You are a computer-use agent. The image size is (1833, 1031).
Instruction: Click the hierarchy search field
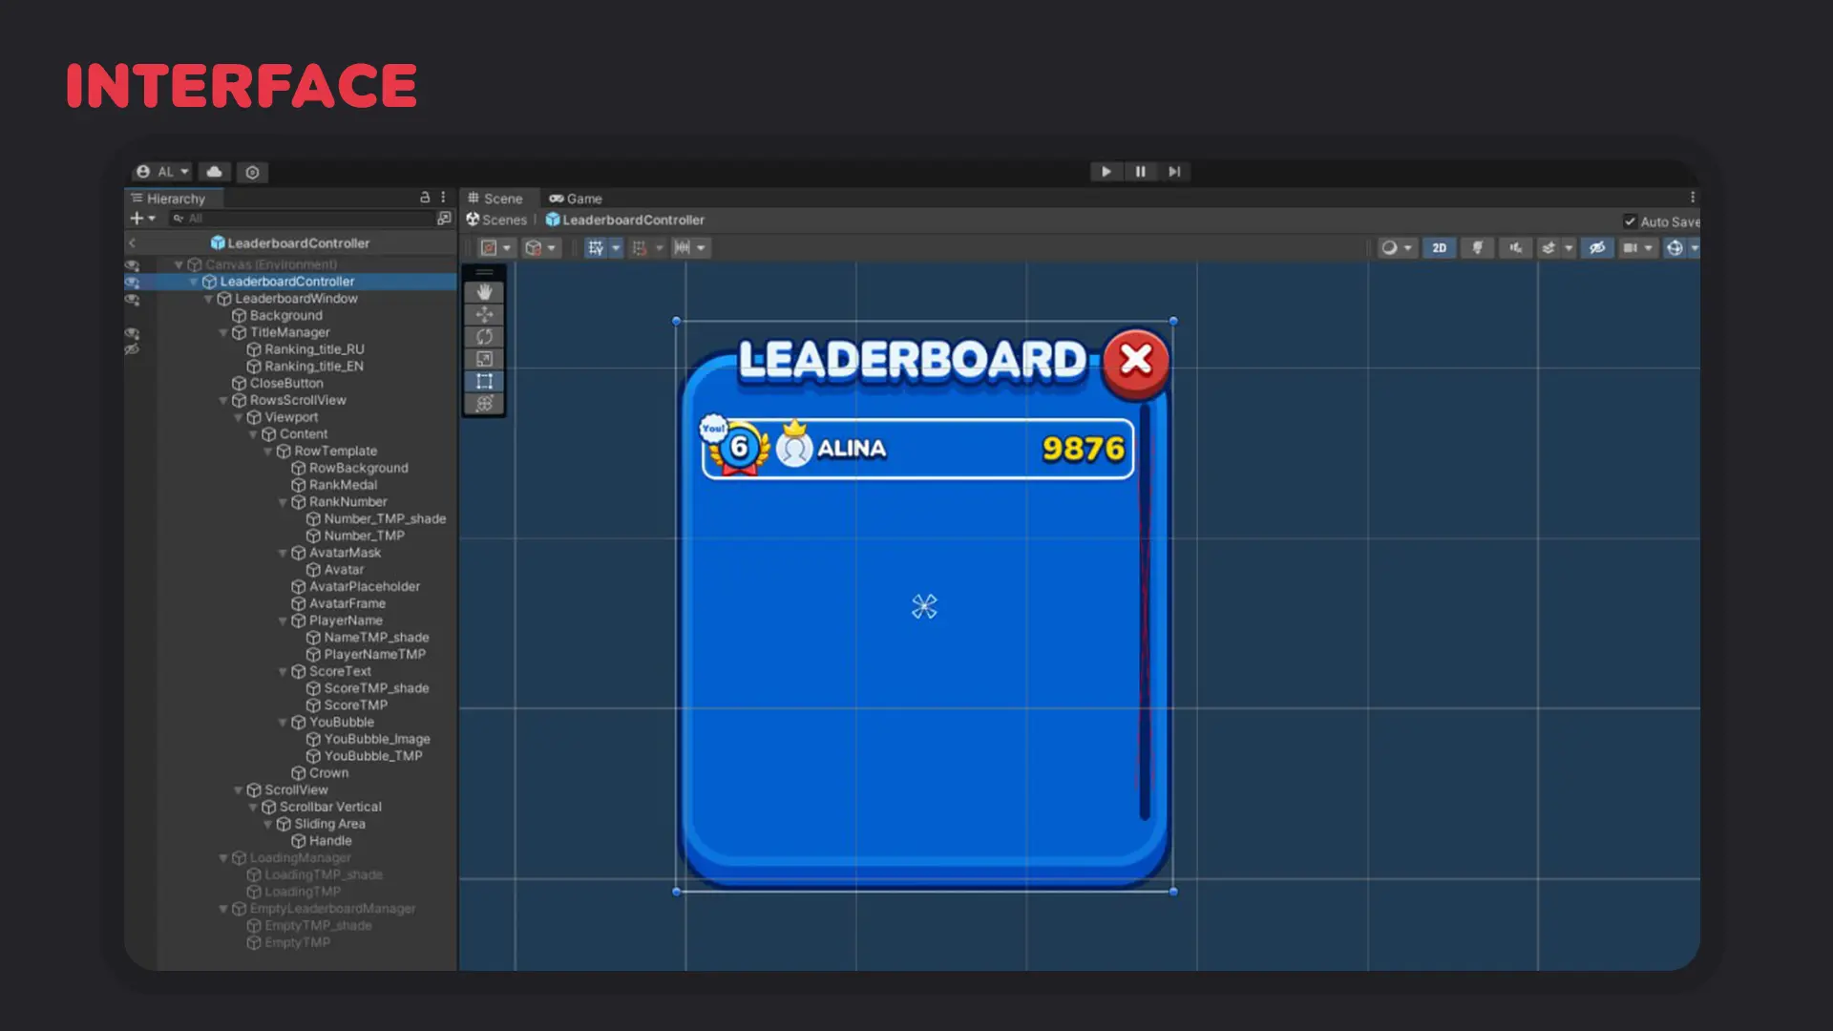(x=301, y=219)
